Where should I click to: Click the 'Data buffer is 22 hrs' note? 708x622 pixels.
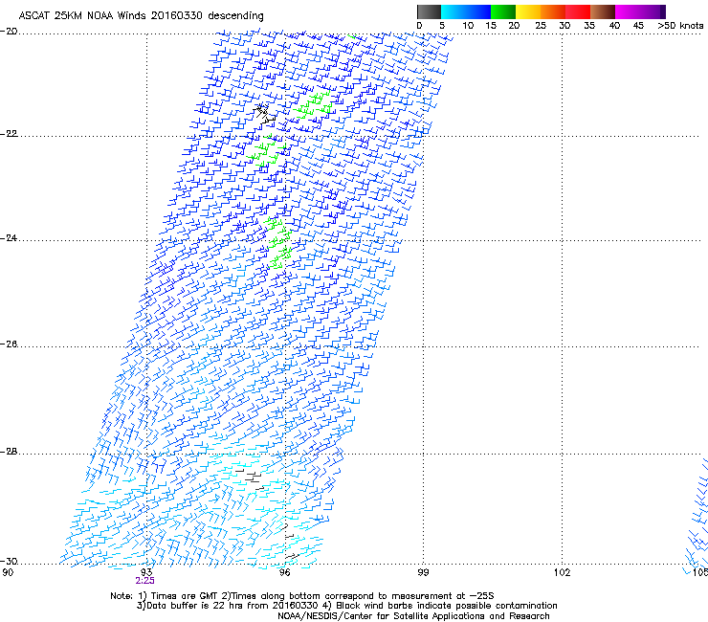tap(346, 606)
